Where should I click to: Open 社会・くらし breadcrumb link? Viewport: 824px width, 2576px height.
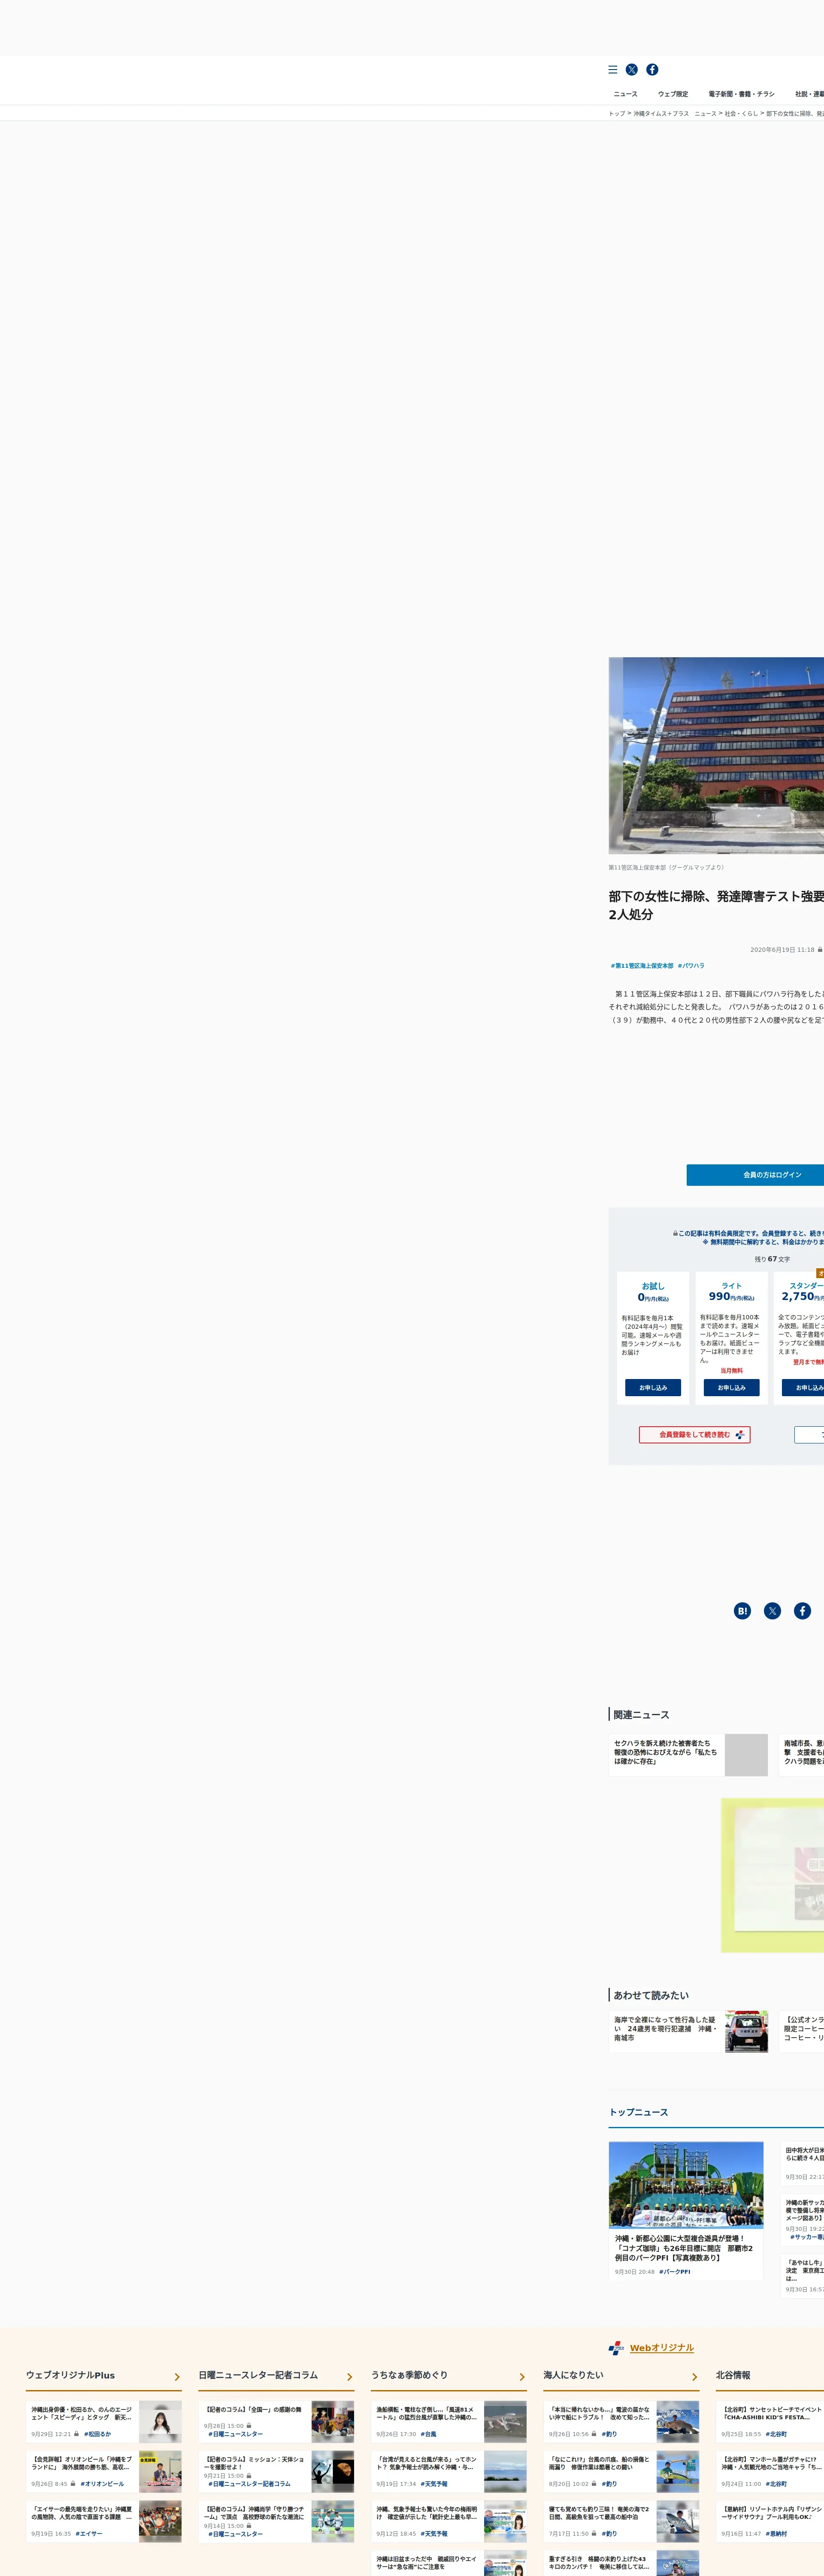click(x=741, y=114)
